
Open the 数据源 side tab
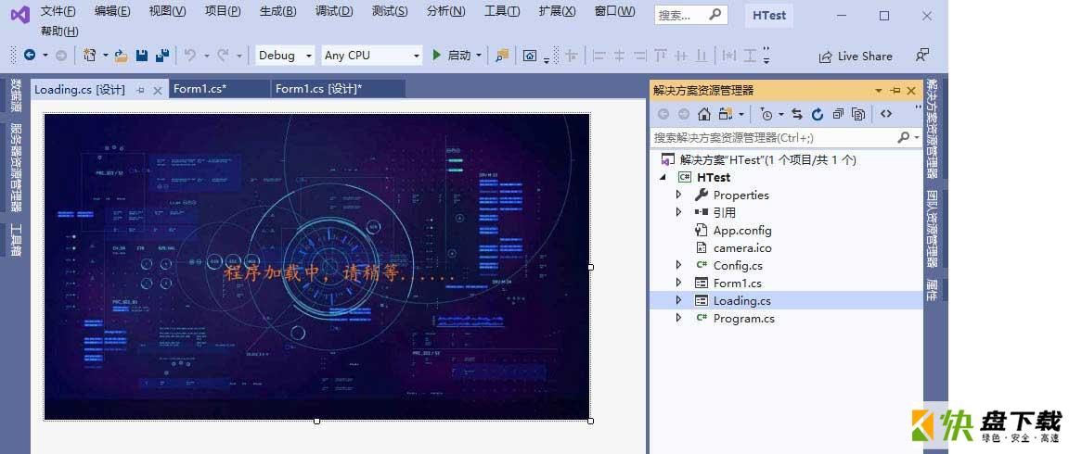(x=17, y=95)
